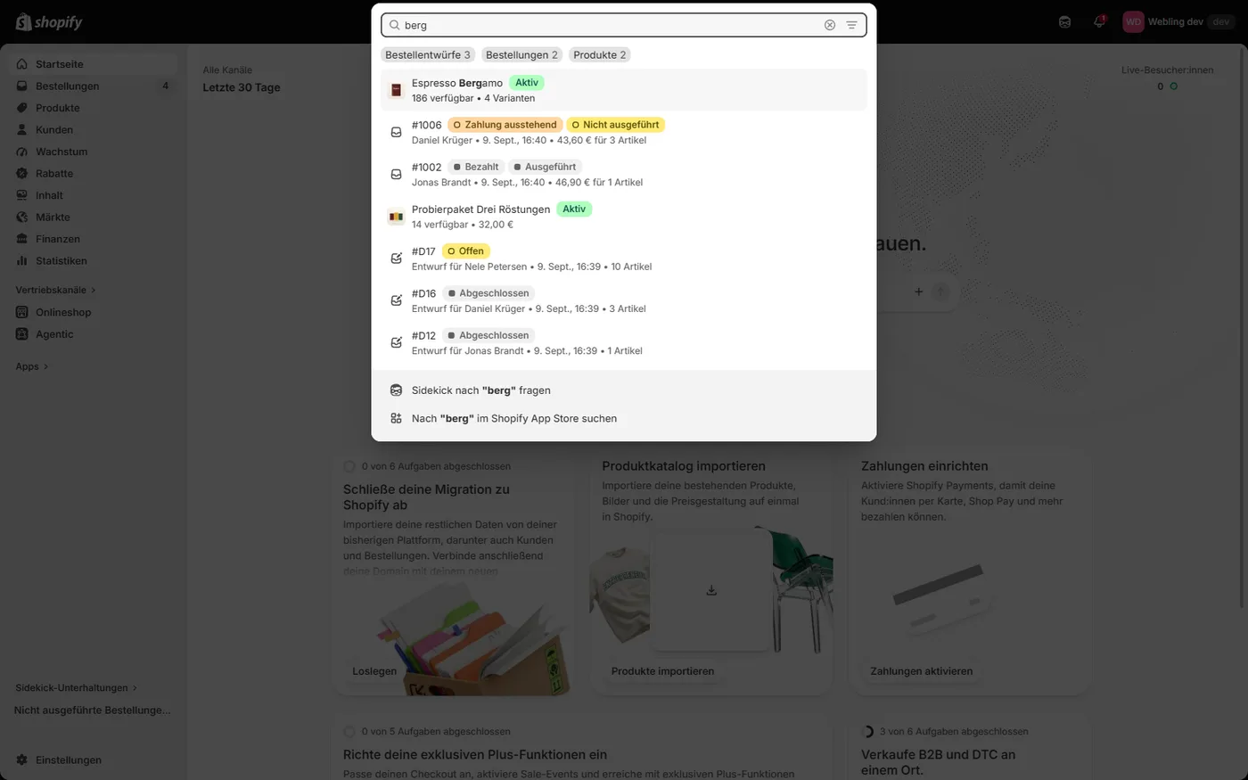This screenshot has width=1248, height=780.
Task: Open the search filter options icon
Action: tap(852, 25)
